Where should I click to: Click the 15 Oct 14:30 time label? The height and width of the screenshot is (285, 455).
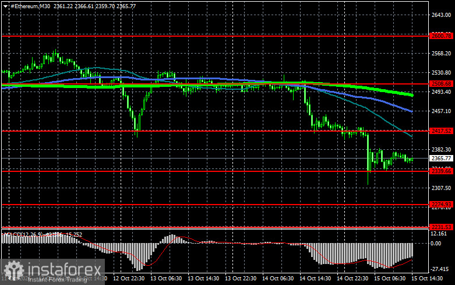(427, 279)
